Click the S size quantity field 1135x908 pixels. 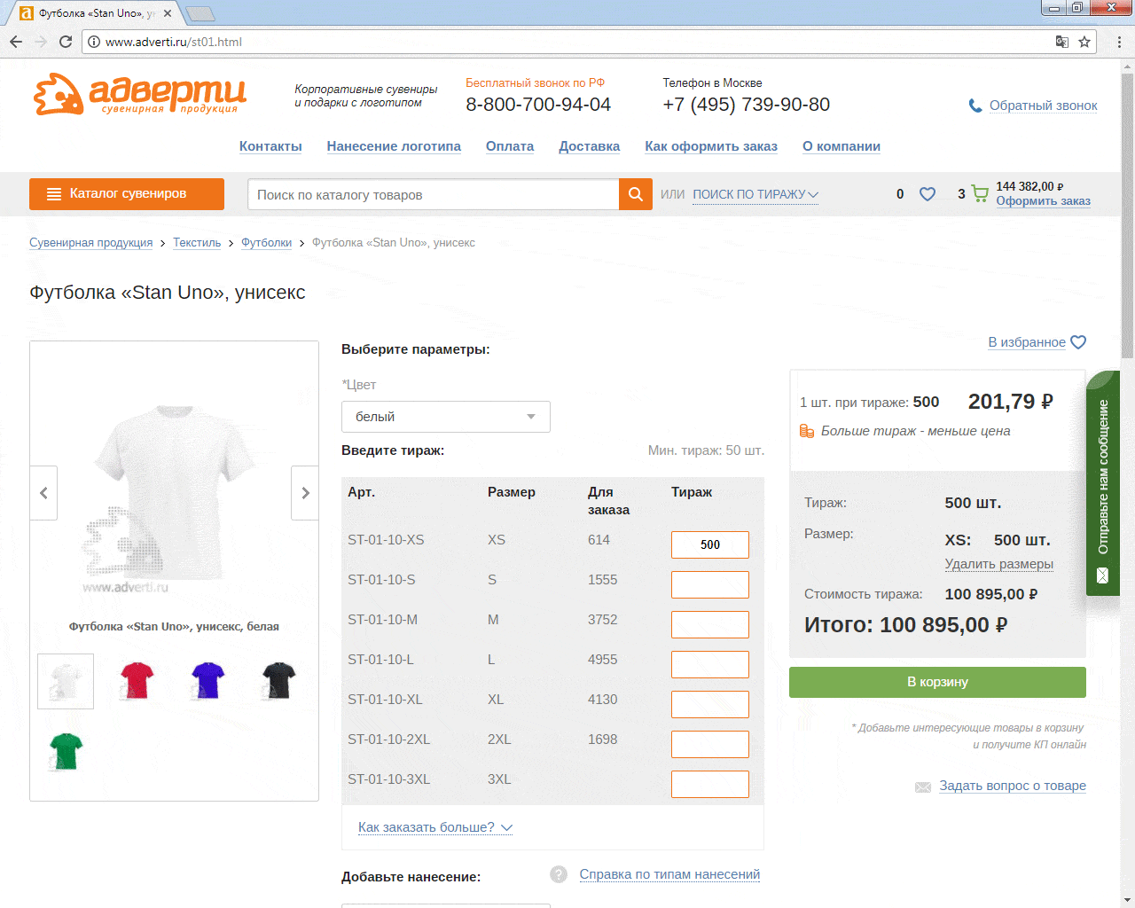[x=710, y=584]
